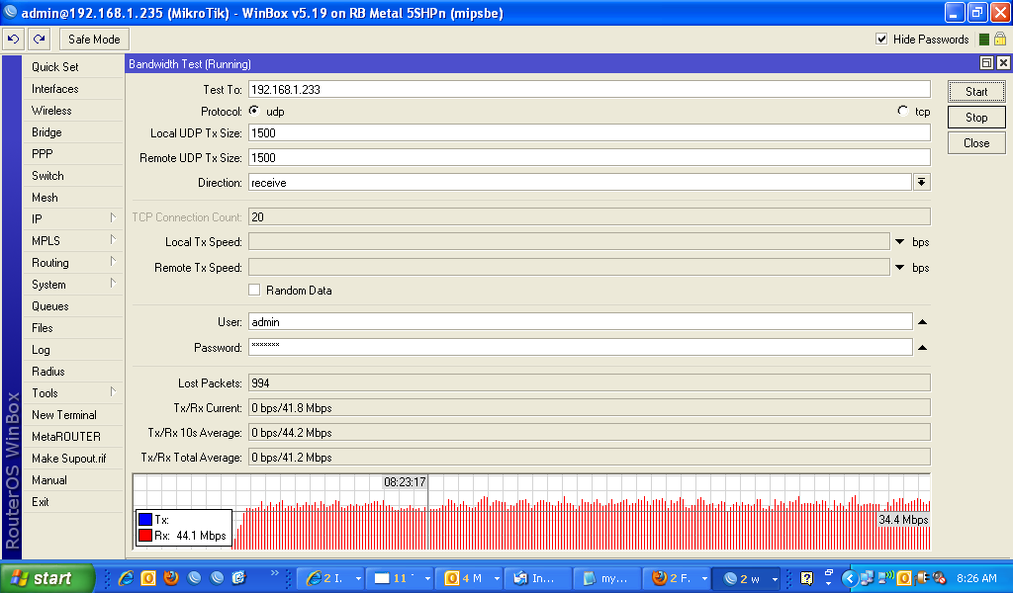
Task: Click the network connection icon in the system tray
Action: coord(867,578)
